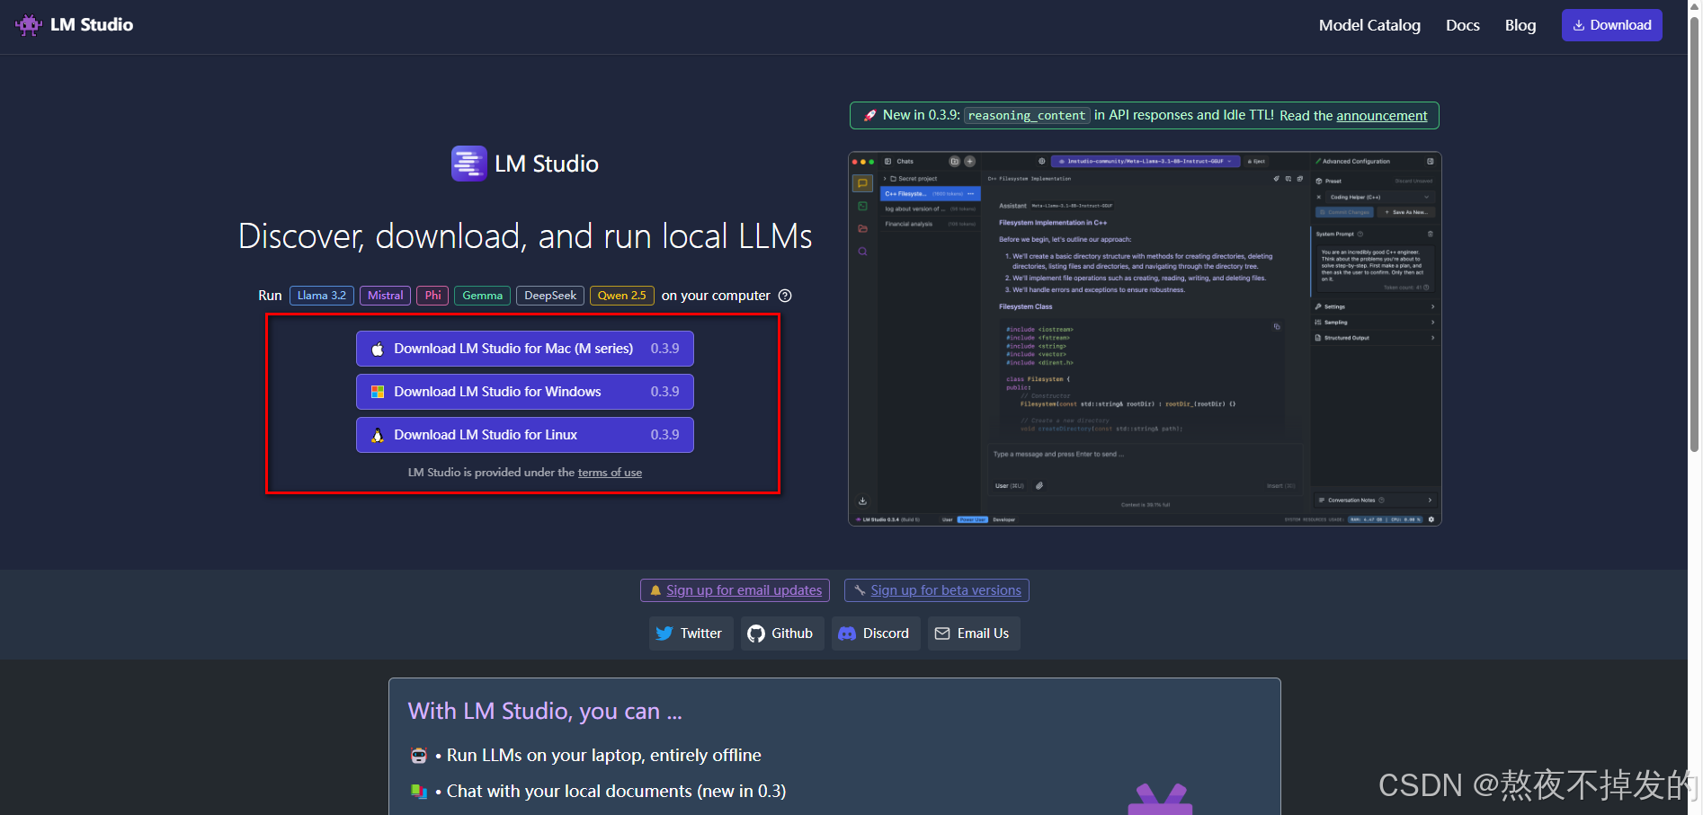This screenshot has width=1703, height=815.
Task: Go to the Blog page
Action: click(x=1520, y=25)
